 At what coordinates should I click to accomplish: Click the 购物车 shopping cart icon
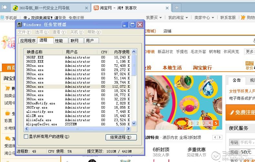coord(243,17)
